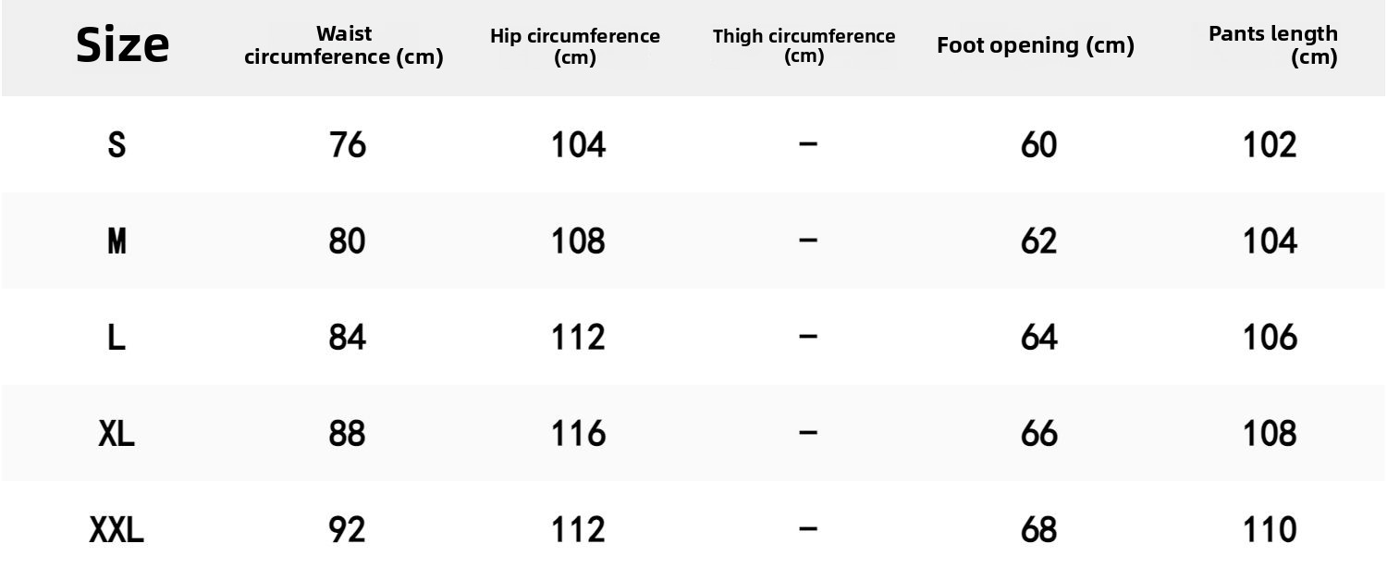
Task: Click pants length value 110 for XXL
Action: coord(1270,530)
